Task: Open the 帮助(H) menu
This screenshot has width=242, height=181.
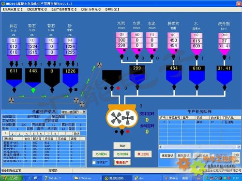Action: click(x=112, y=9)
